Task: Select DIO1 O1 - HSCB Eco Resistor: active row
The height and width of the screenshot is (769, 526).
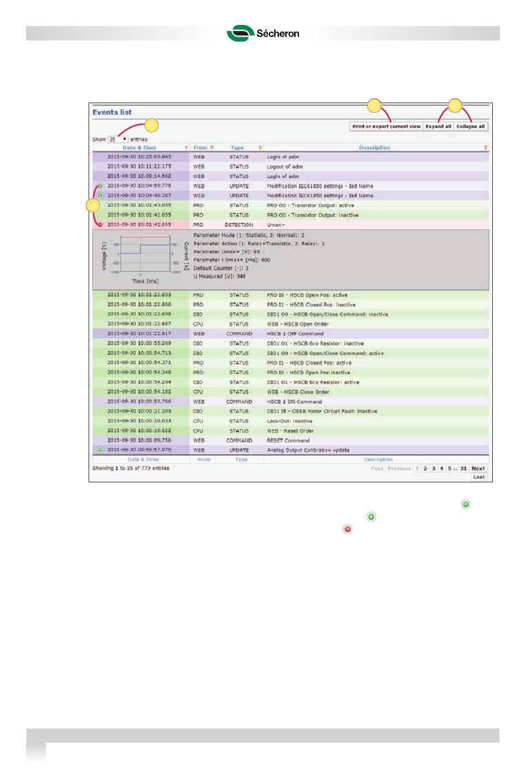Action: click(x=291, y=382)
